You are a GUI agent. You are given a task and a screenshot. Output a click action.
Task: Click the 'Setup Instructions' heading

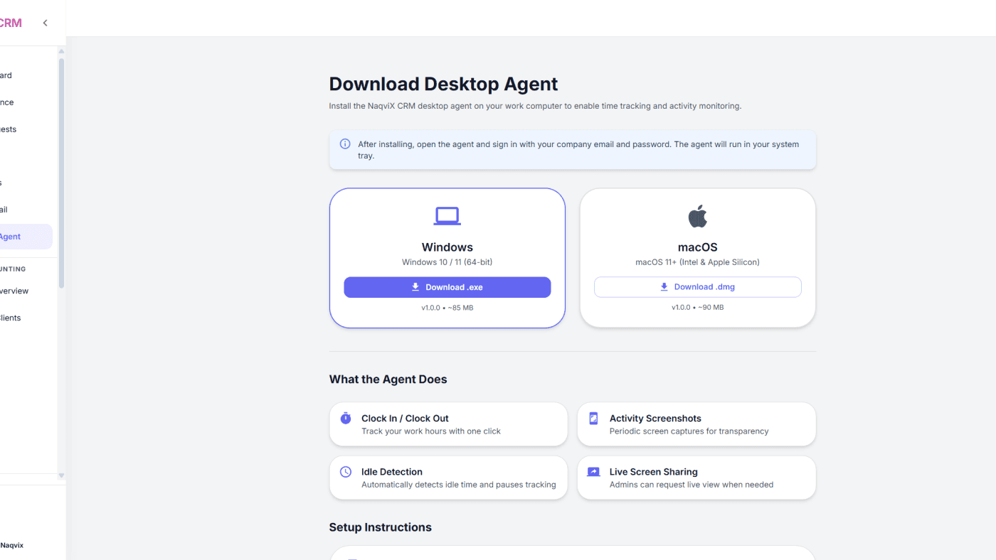pos(380,527)
